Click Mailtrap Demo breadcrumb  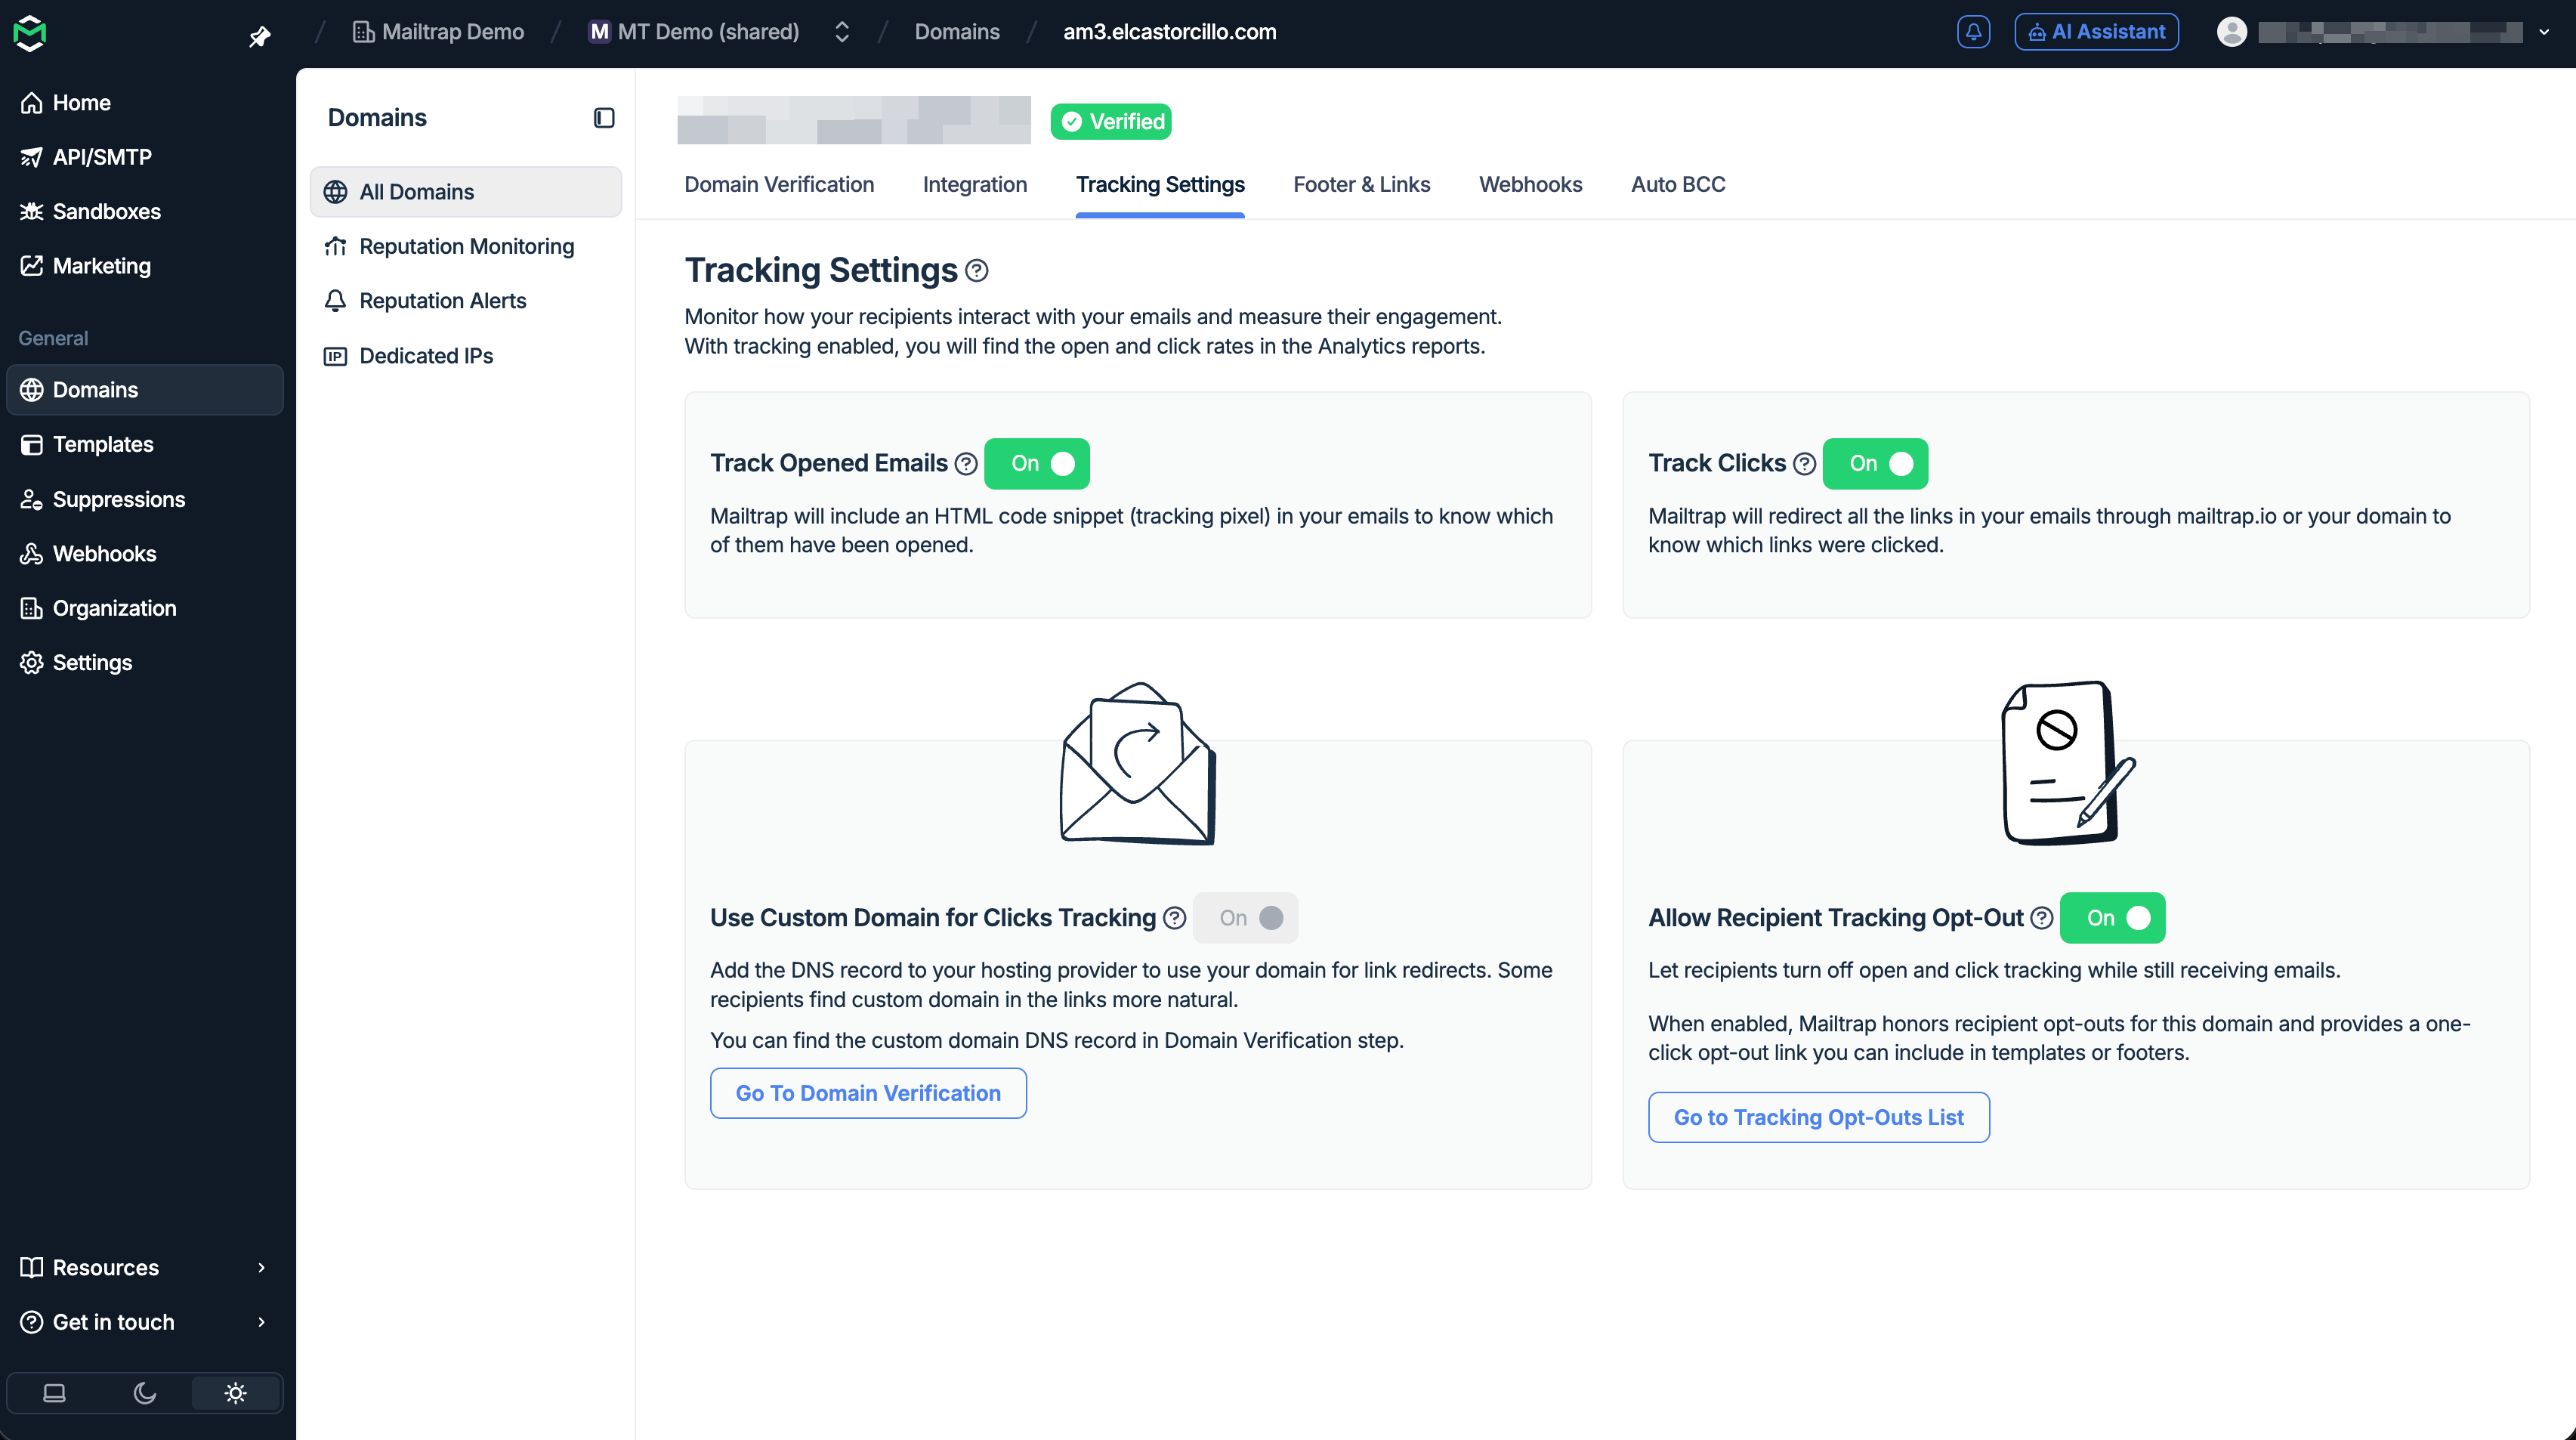click(438, 32)
